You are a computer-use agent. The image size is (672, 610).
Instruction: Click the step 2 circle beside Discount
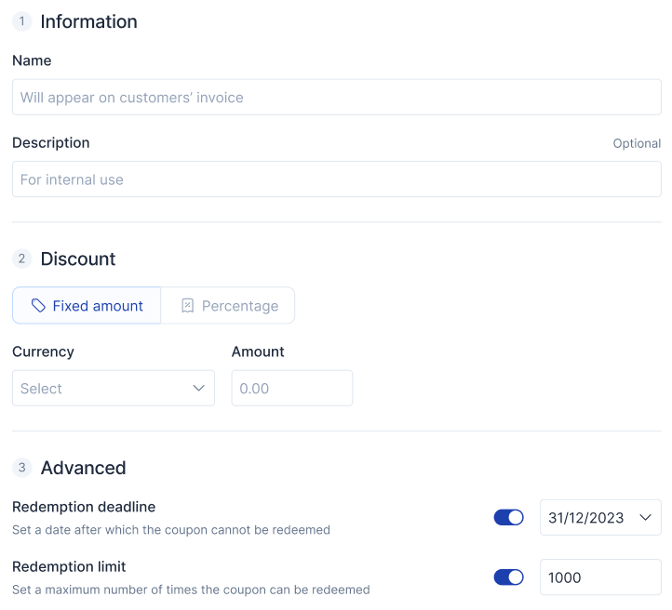(x=21, y=259)
